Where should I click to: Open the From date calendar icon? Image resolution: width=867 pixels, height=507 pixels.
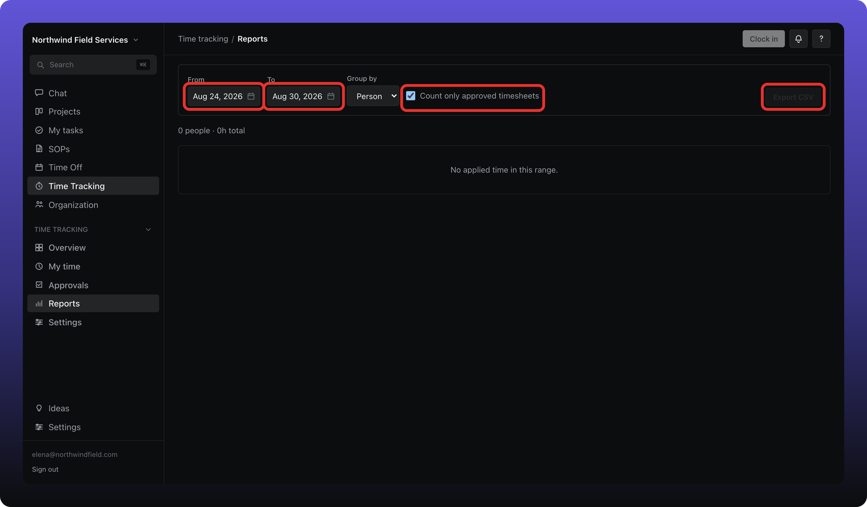click(251, 96)
